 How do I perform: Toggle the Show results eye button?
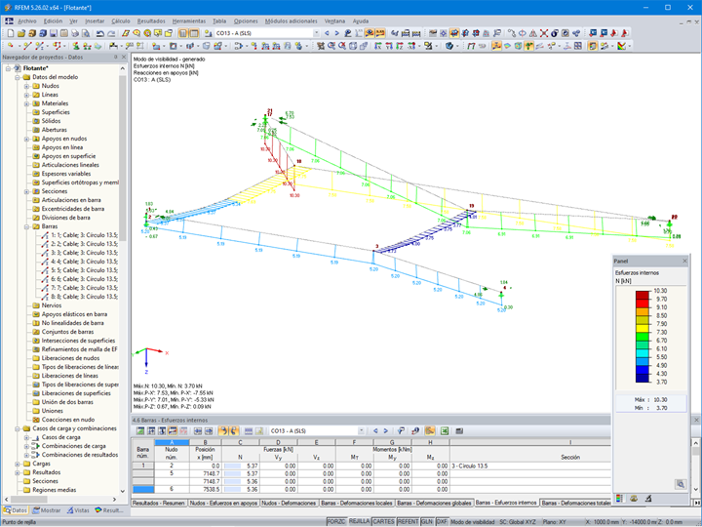[370, 33]
